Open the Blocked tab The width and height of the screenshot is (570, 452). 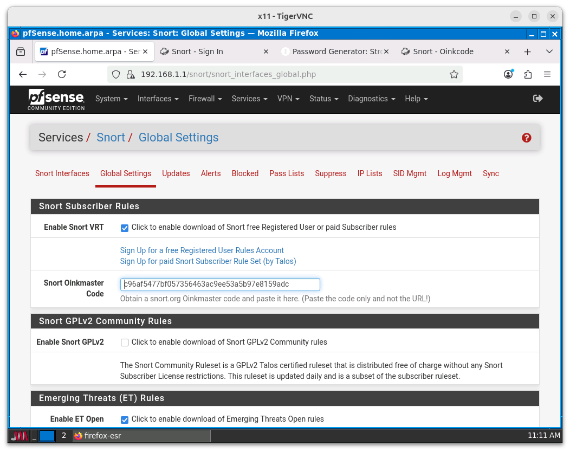click(x=245, y=173)
